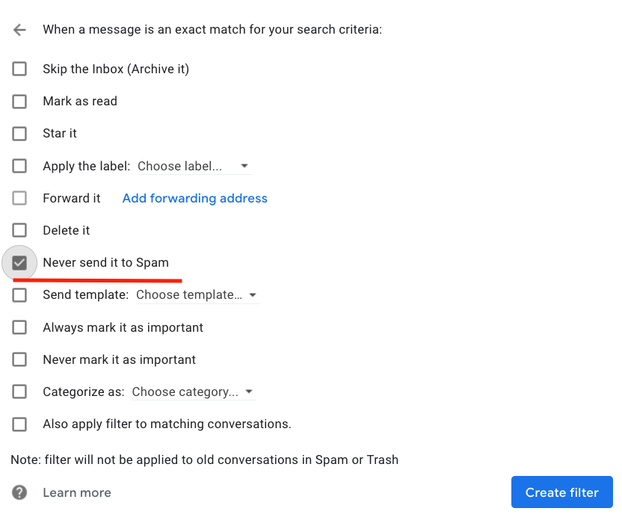Screen dimensions: 622x526
Task: Check Also apply filter to matching conversations
Action: pyautogui.click(x=19, y=424)
